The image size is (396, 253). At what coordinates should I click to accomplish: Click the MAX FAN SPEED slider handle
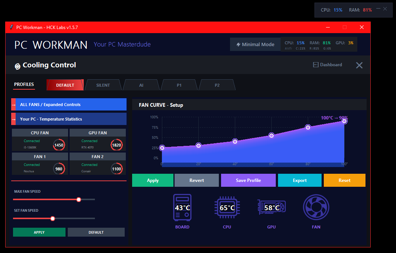pyautogui.click(x=79, y=199)
